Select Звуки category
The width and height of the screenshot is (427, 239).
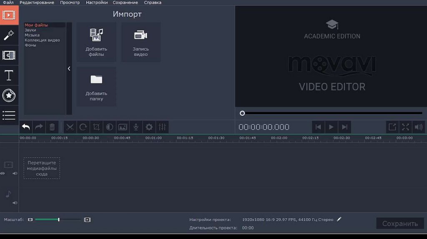[30, 30]
